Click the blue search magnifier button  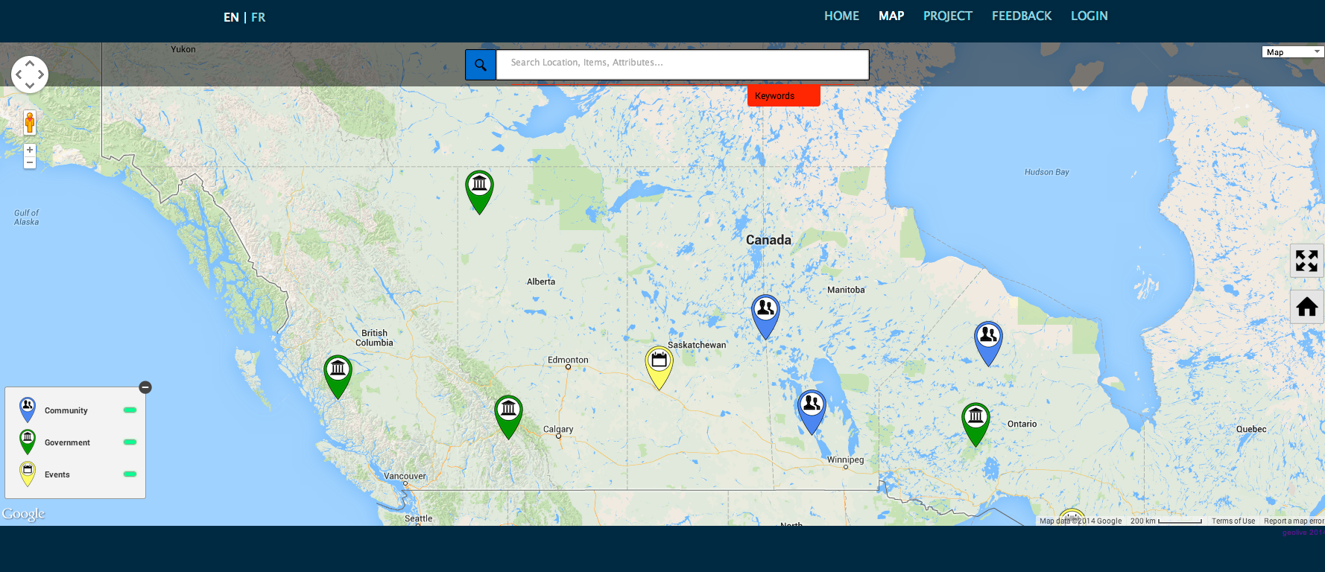click(x=481, y=65)
